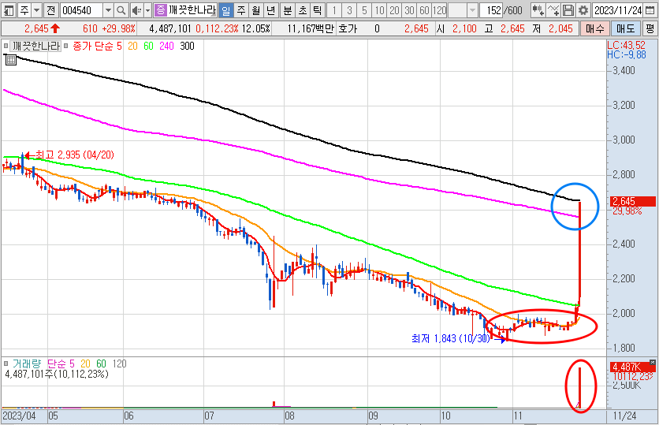Click the magenta 240 moving average legend
The image size is (659, 425).
[x=166, y=46]
